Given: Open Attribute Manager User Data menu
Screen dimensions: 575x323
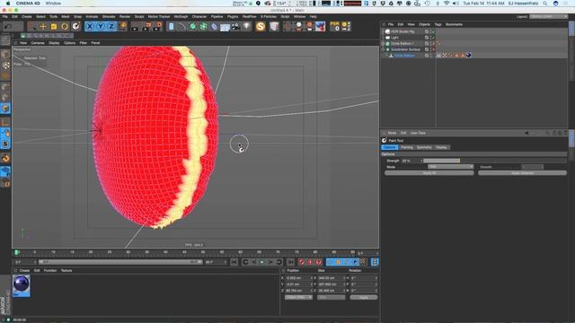Looking at the screenshot, I should tap(418, 133).
